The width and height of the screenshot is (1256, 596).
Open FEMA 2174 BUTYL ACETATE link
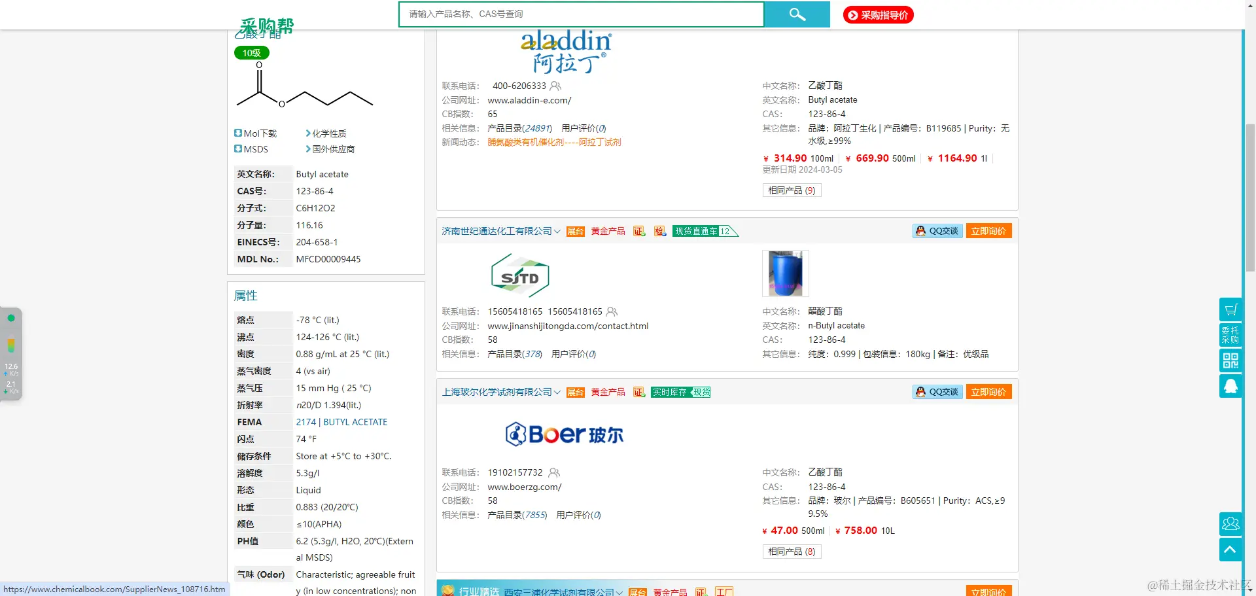[341, 422]
